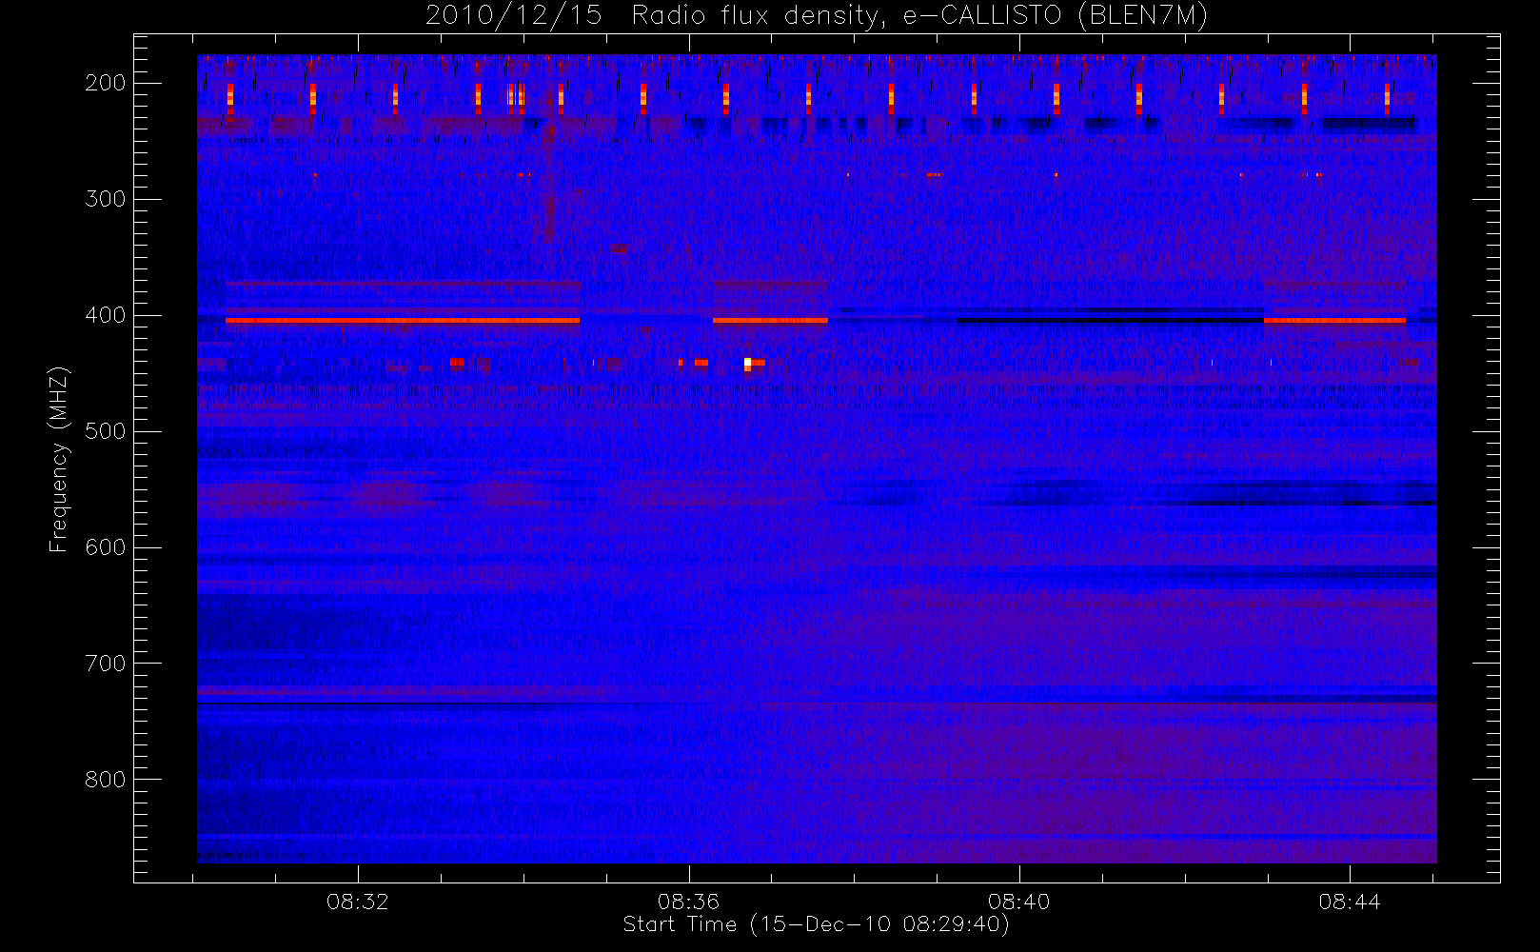Click the 600 frequency tick label
Viewport: 1540px width, 952px height.
(x=105, y=547)
